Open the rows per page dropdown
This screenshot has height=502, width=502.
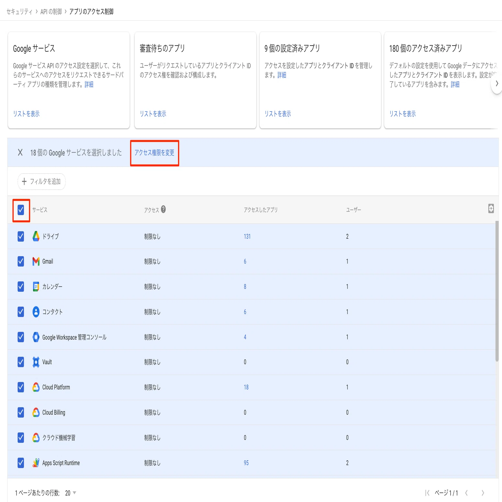click(71, 493)
